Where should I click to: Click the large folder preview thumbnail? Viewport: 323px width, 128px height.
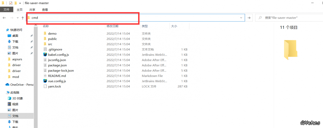pos(290,50)
